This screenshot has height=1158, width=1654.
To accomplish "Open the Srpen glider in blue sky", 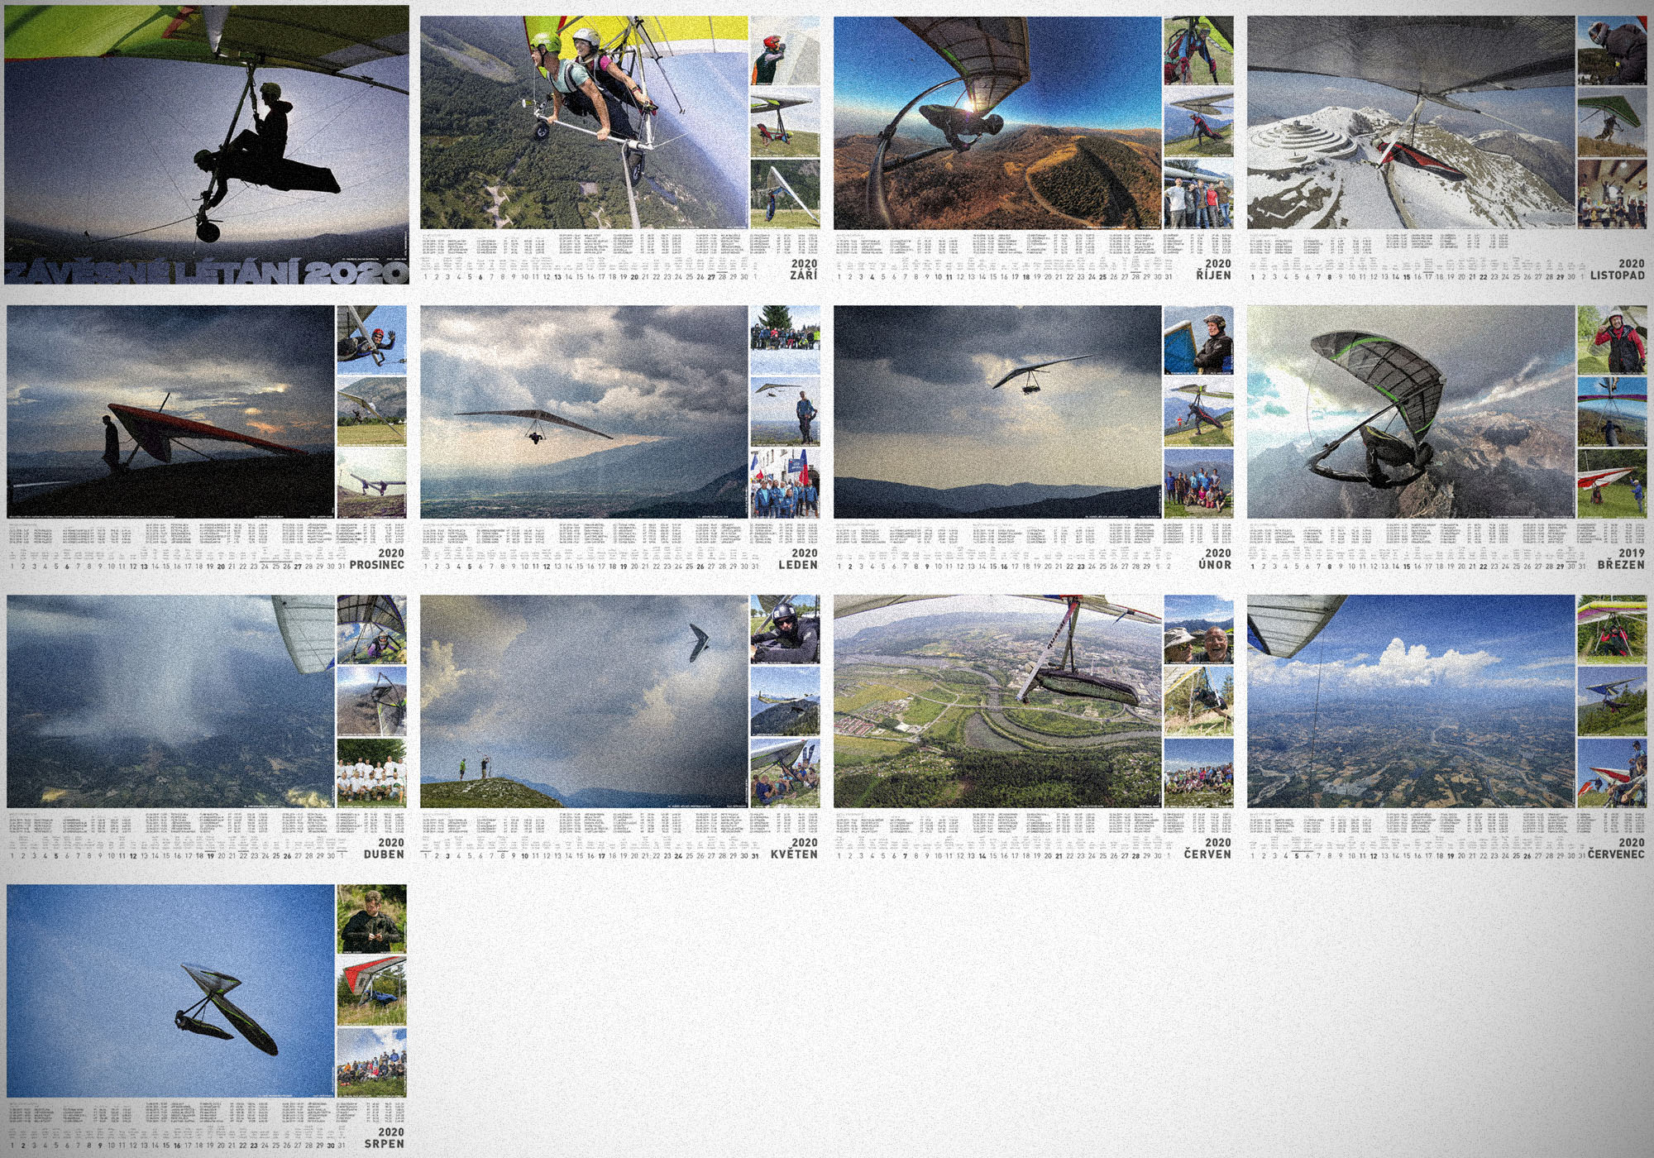I will (170, 991).
